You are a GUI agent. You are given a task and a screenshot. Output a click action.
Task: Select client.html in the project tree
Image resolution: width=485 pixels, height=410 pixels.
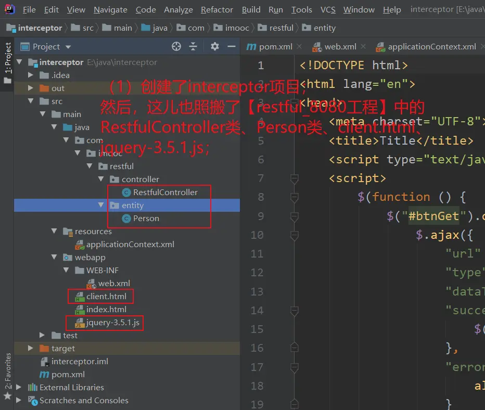point(106,297)
